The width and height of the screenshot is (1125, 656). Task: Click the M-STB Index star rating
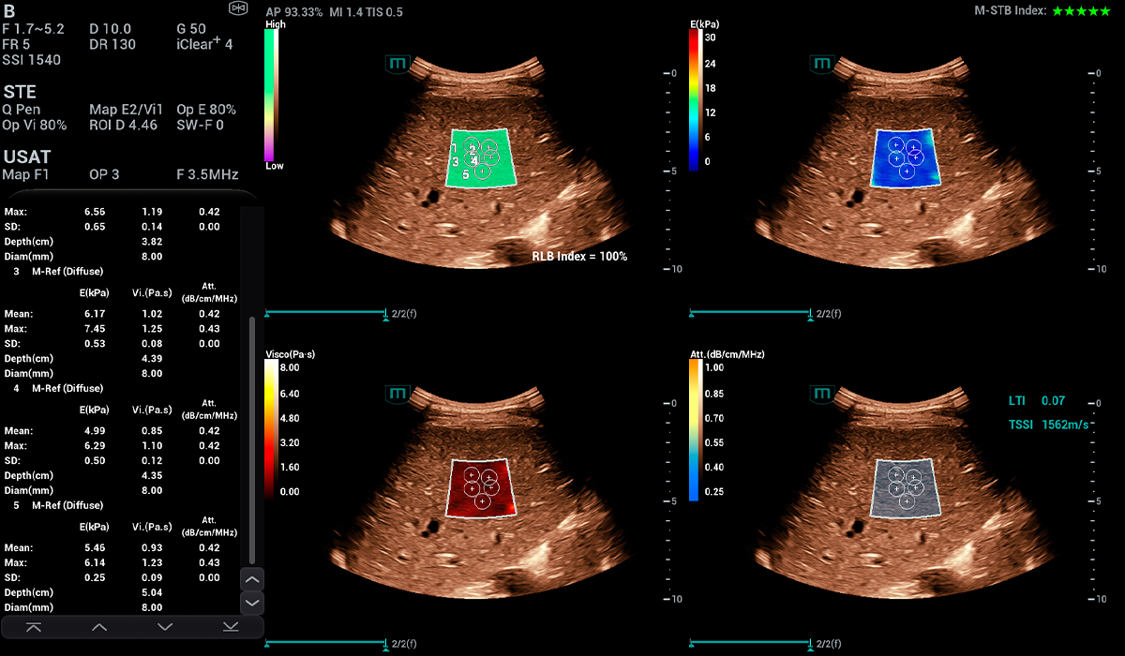coord(1085,11)
